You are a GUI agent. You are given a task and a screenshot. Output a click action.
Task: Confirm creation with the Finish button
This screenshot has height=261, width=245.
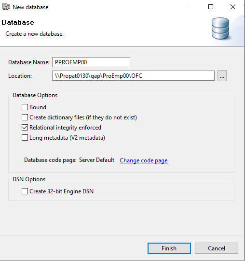(169, 248)
